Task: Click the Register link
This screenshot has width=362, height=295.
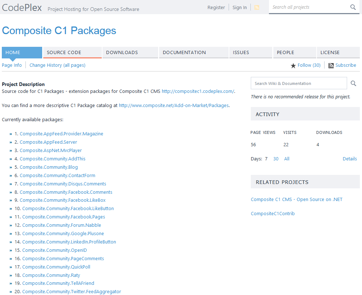Action: (216, 7)
